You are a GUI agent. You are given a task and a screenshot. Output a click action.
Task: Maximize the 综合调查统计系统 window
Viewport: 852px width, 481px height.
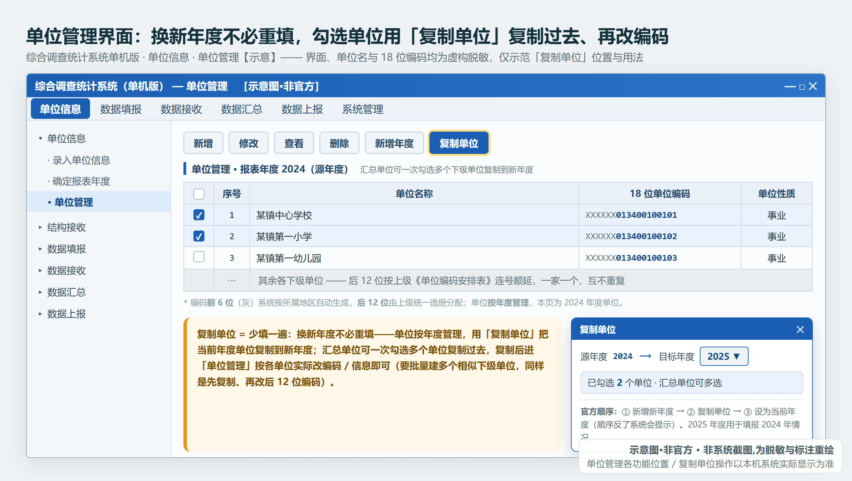(x=802, y=87)
